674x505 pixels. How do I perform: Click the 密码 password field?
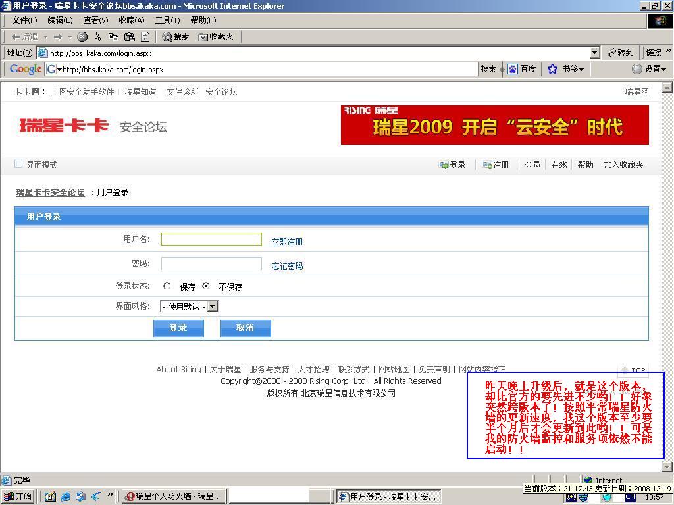211,264
